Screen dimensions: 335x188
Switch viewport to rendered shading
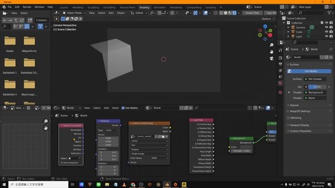pos(234,13)
